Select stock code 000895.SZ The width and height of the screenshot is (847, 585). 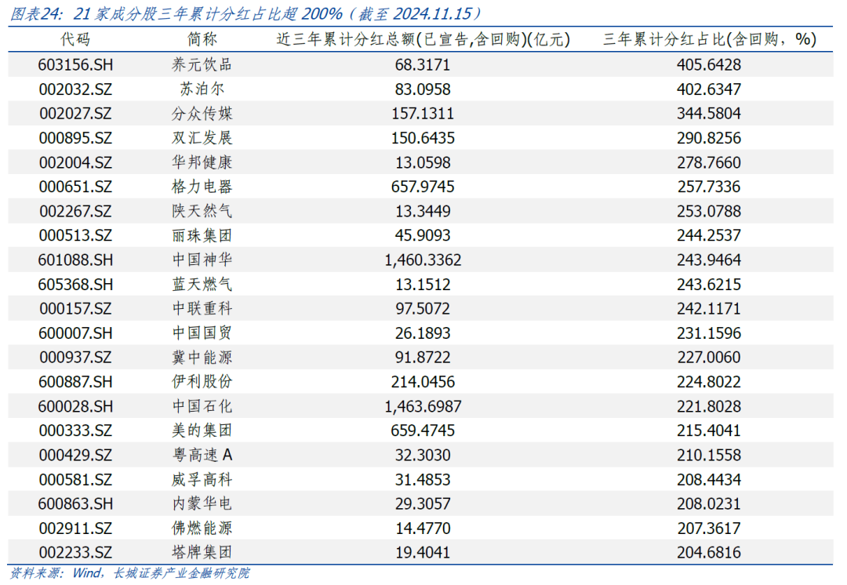(x=75, y=138)
